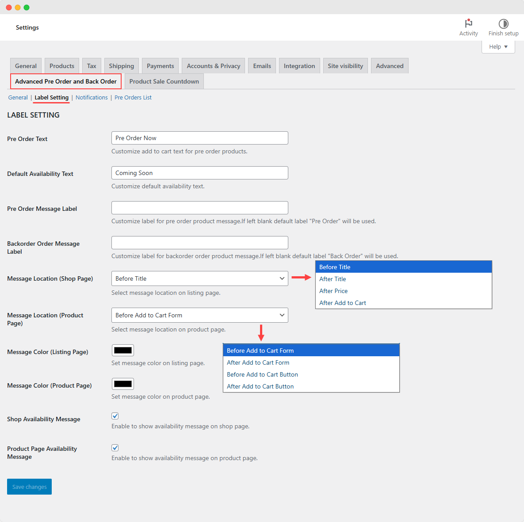Toggle Product Page Availability Message checkbox
The height and width of the screenshot is (522, 524).
115,448
